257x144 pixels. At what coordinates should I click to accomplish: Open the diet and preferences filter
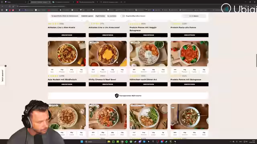(x=65, y=16)
